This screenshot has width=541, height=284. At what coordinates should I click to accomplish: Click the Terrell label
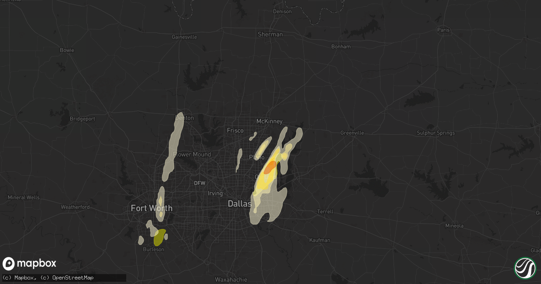325,211
